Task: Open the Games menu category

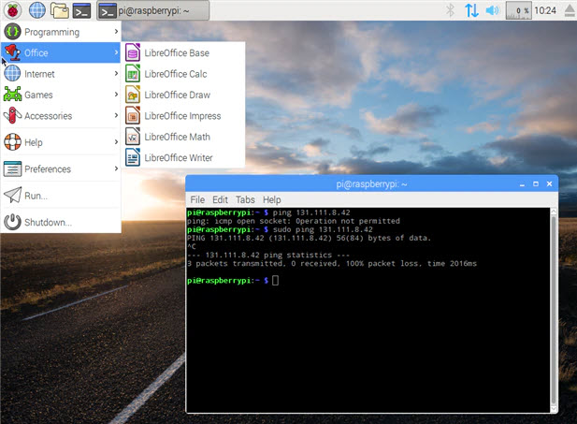Action: click(61, 95)
